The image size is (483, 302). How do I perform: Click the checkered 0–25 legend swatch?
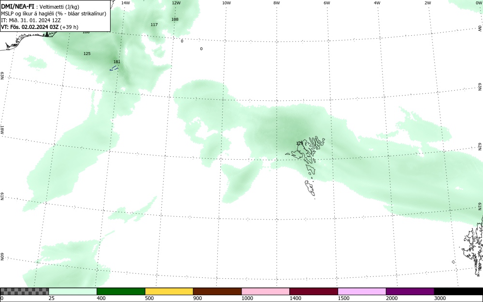tap(24, 291)
